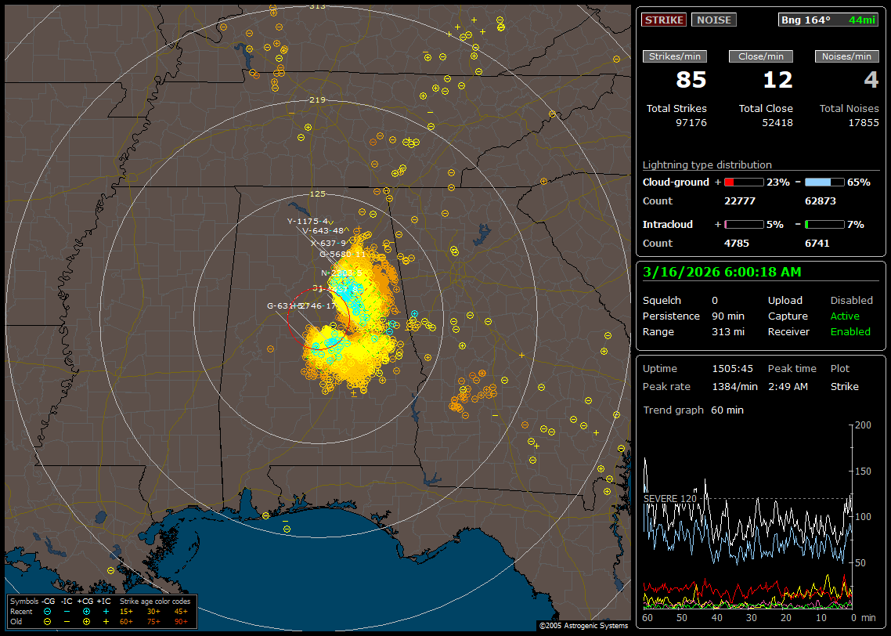The image size is (891, 636).
Task: Click the bearing and distance readout box
Action: tap(828, 20)
